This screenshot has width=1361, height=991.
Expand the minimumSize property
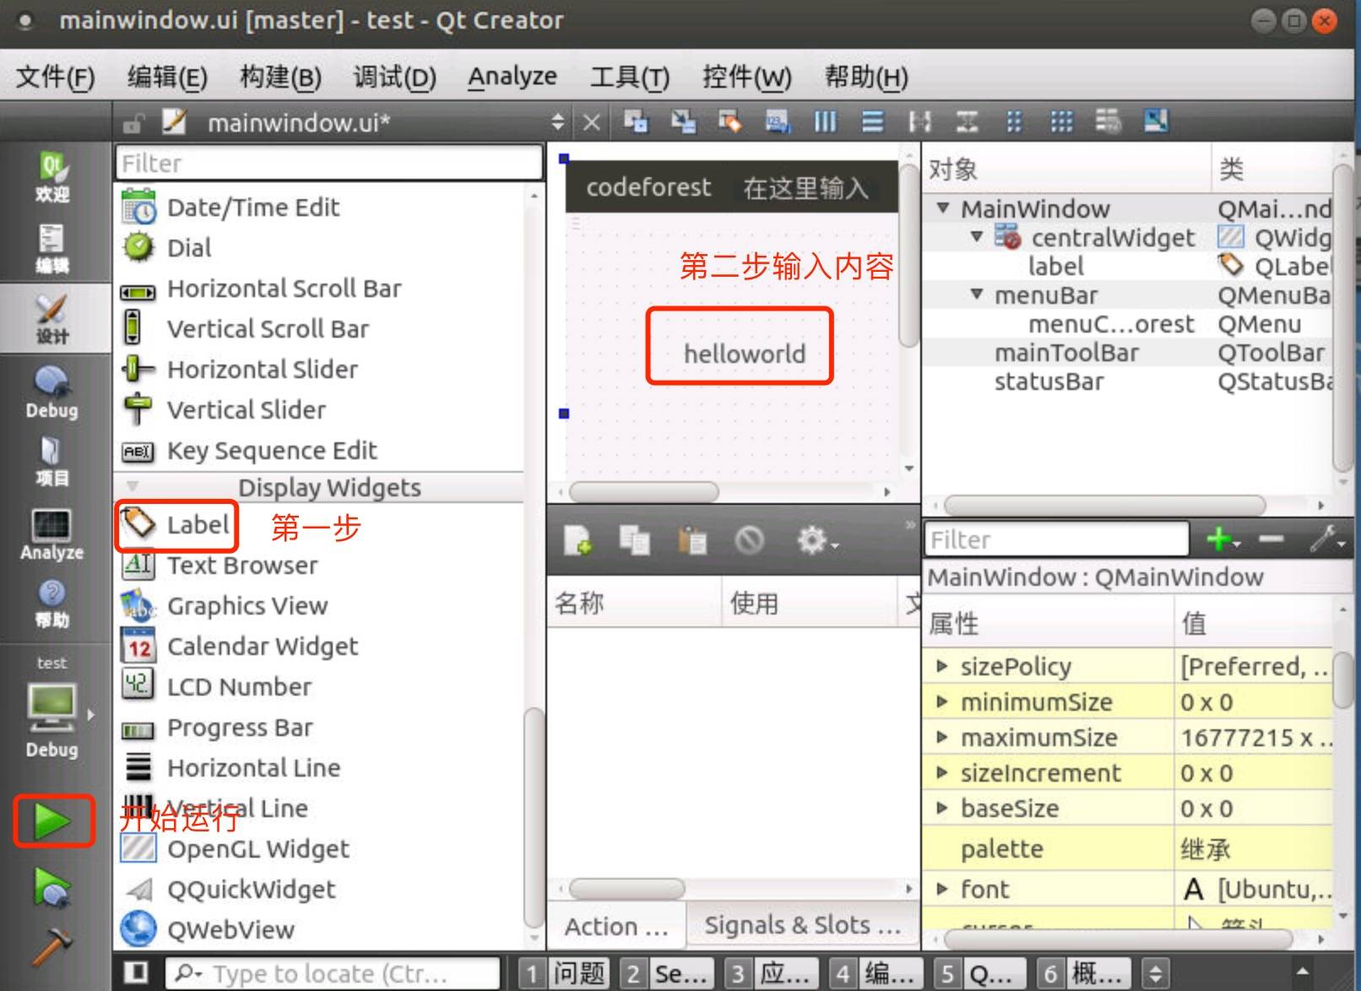(x=942, y=701)
